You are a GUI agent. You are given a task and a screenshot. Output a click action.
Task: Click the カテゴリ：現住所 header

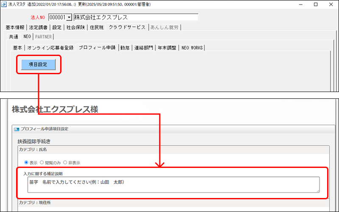[x=174, y=203]
